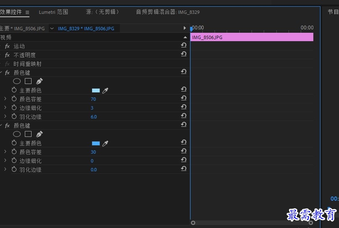The image size is (339, 228).
Task: Create ellipse mask in second 颜色键
Action: tap(17, 134)
